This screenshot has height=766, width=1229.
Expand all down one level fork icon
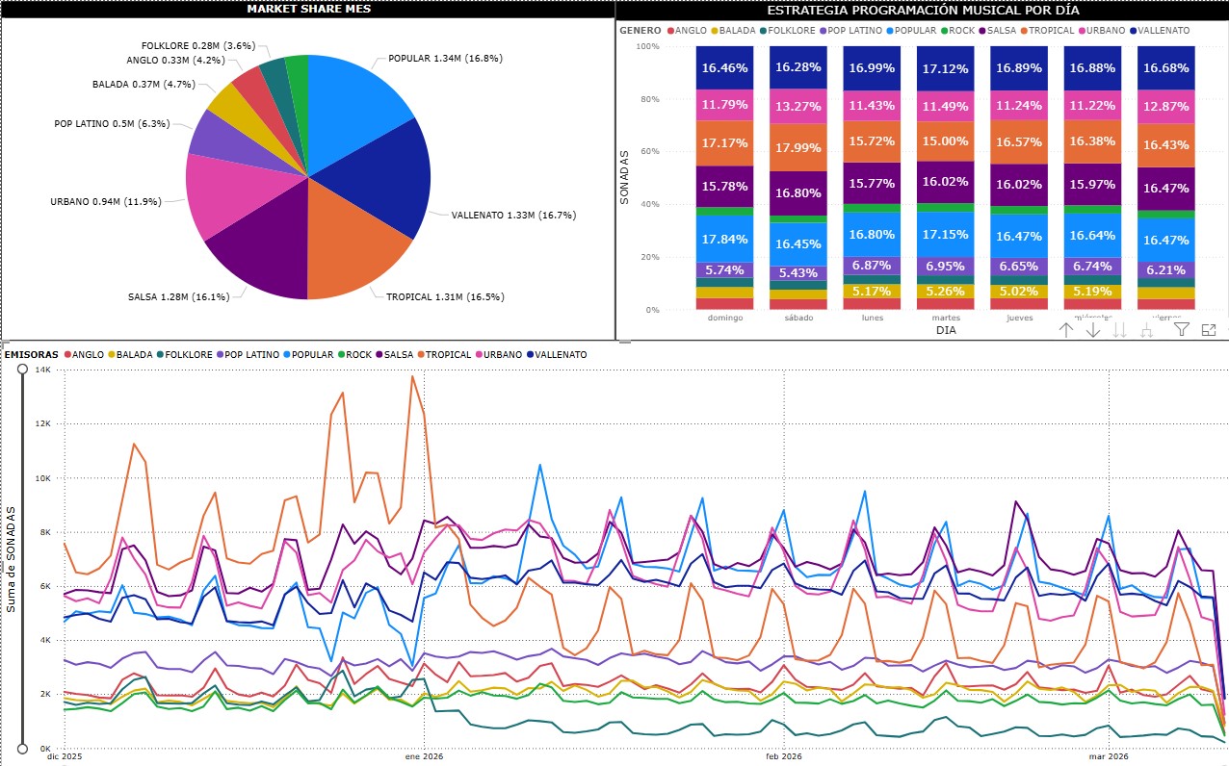tap(1147, 330)
